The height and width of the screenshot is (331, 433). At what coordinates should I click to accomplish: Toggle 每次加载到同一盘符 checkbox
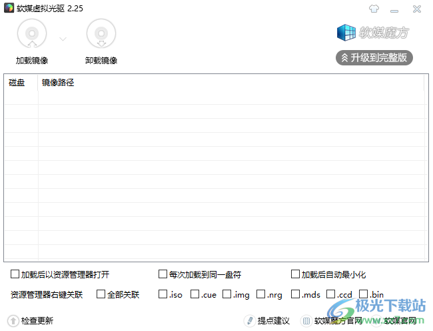click(163, 274)
